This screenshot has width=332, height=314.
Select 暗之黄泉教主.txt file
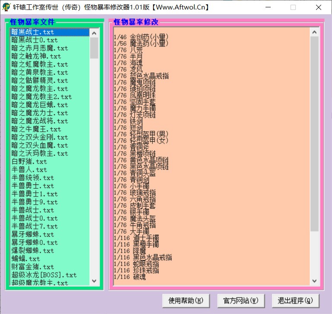pyautogui.click(x=50, y=73)
